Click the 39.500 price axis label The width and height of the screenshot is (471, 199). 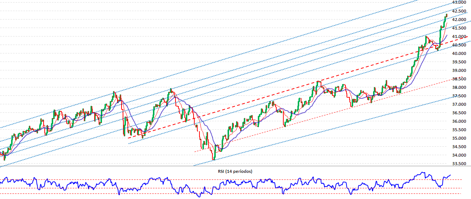pyautogui.click(x=460, y=62)
